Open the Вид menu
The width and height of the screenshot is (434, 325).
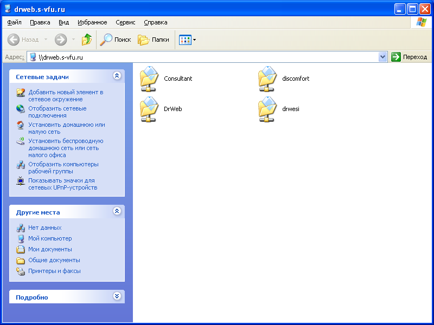63,22
